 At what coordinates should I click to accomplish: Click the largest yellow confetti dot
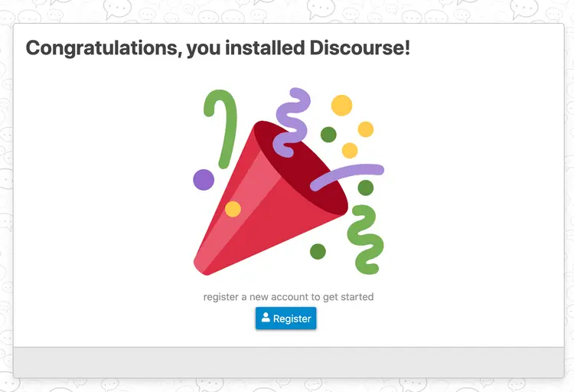tap(341, 105)
